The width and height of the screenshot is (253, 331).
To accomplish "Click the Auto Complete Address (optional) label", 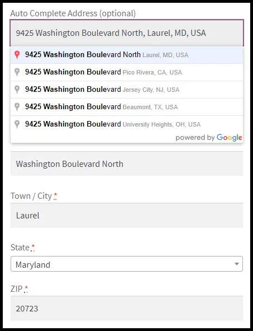I will 73,13.
